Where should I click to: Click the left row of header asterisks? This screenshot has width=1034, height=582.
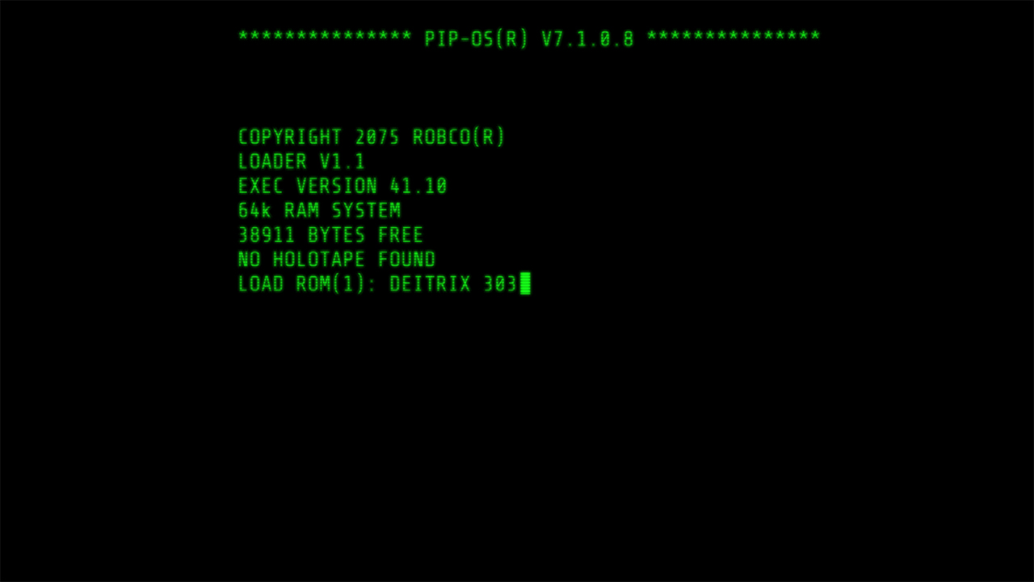point(325,37)
